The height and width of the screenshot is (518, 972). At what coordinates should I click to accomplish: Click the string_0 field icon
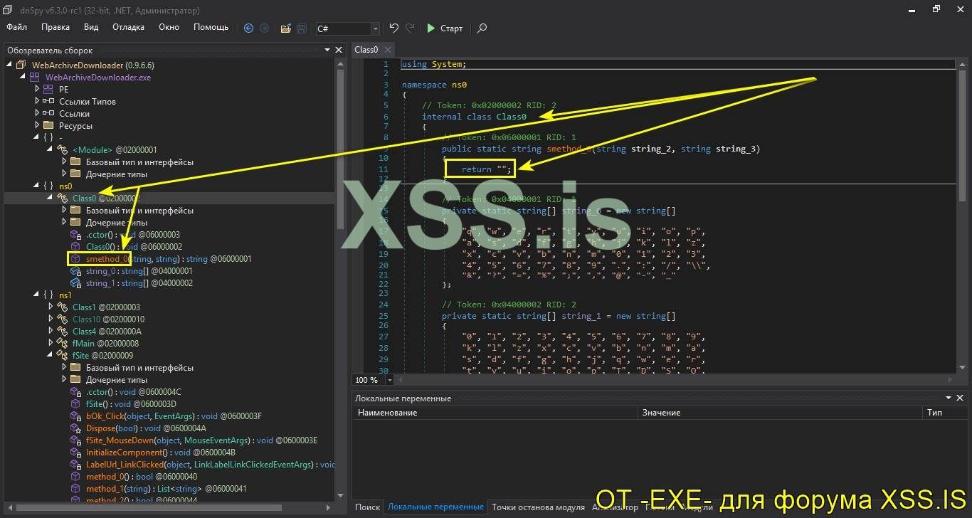coord(75,271)
